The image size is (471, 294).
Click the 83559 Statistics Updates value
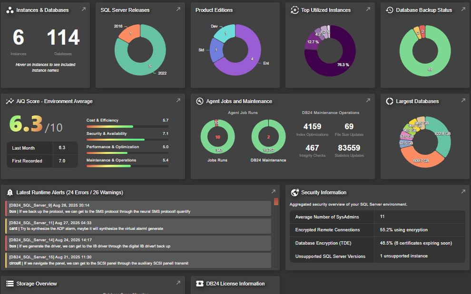point(349,148)
